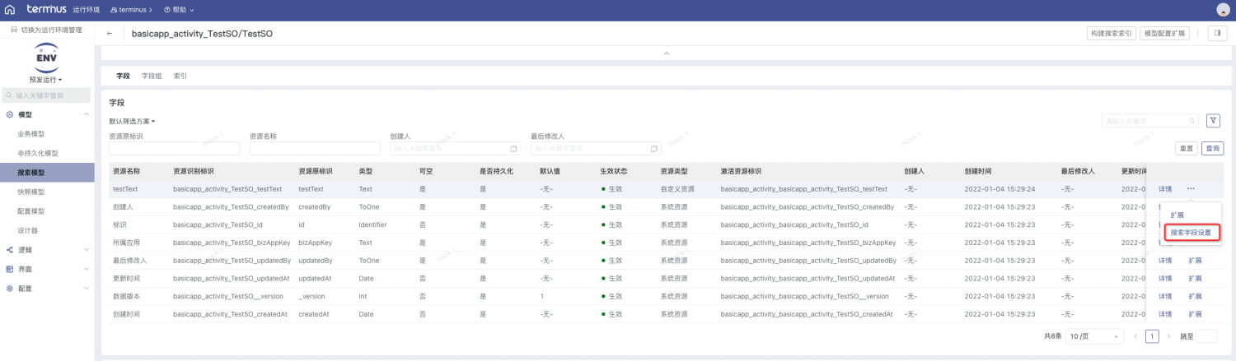Switch to the 字段组 tab

pos(152,76)
